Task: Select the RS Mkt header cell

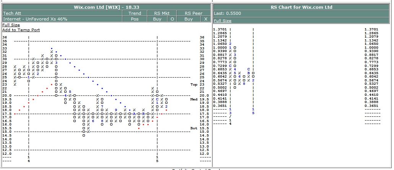Action: [162, 13]
